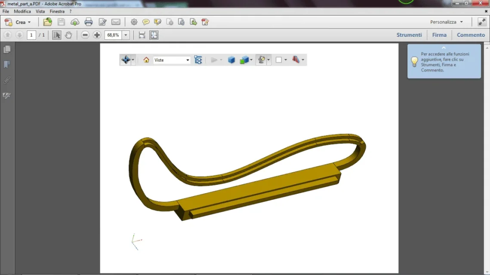Click the export document arrow icon
490x275 pixels.
tap(193, 22)
